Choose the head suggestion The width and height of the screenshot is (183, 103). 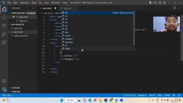pyautogui.click(x=98, y=35)
